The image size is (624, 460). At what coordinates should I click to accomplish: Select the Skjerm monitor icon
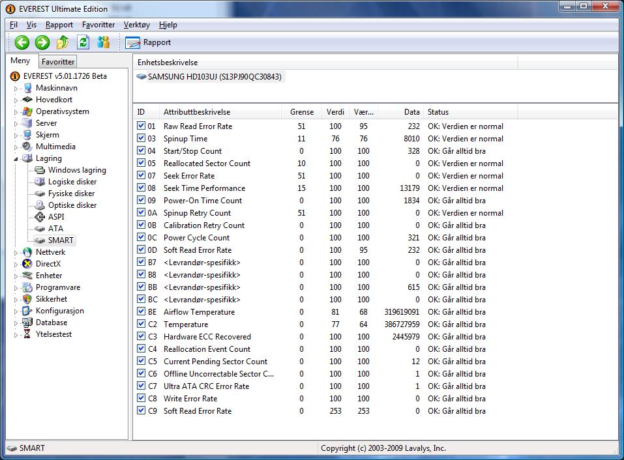click(x=27, y=135)
